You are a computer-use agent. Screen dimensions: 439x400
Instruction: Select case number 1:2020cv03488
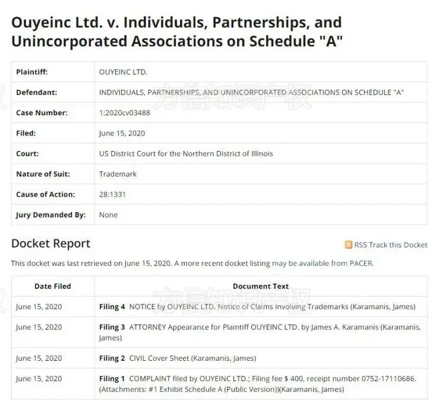[125, 113]
